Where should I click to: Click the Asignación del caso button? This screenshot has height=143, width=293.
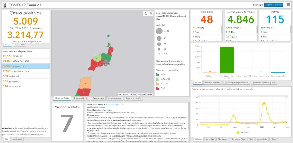click(x=274, y=5)
